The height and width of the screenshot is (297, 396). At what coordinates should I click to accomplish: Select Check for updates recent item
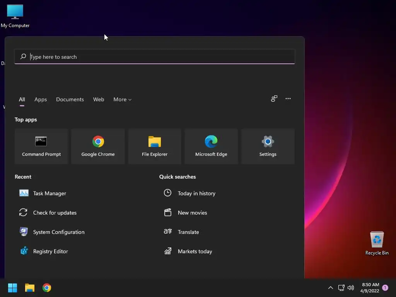[48, 213]
